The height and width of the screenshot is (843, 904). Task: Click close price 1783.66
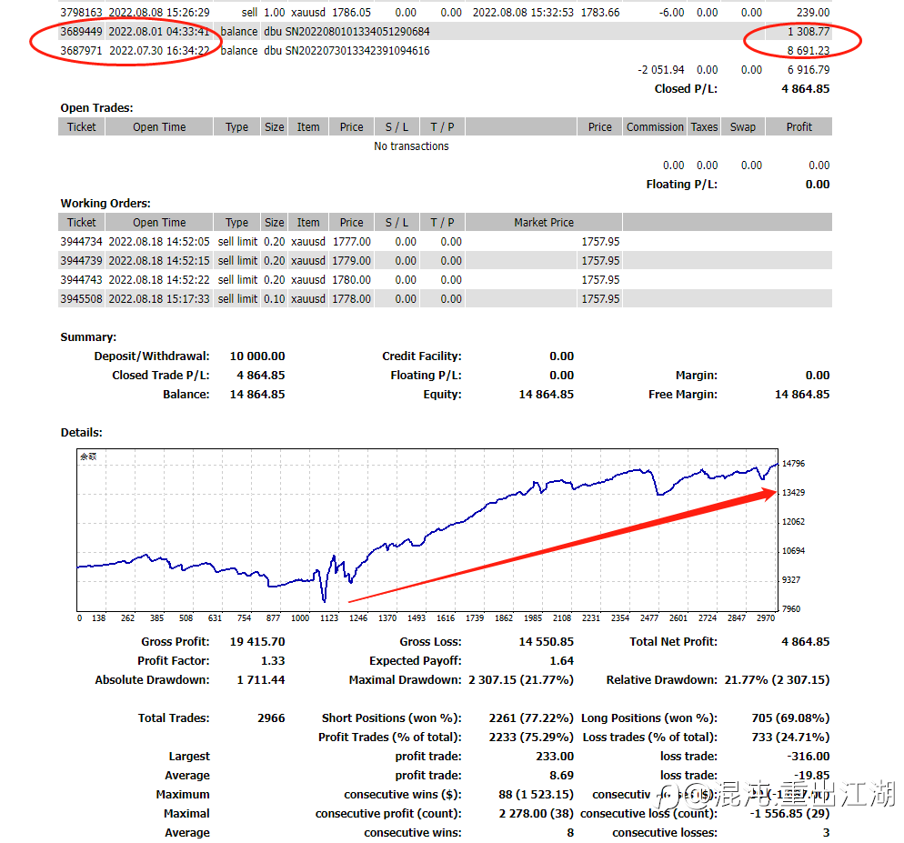coord(600,12)
